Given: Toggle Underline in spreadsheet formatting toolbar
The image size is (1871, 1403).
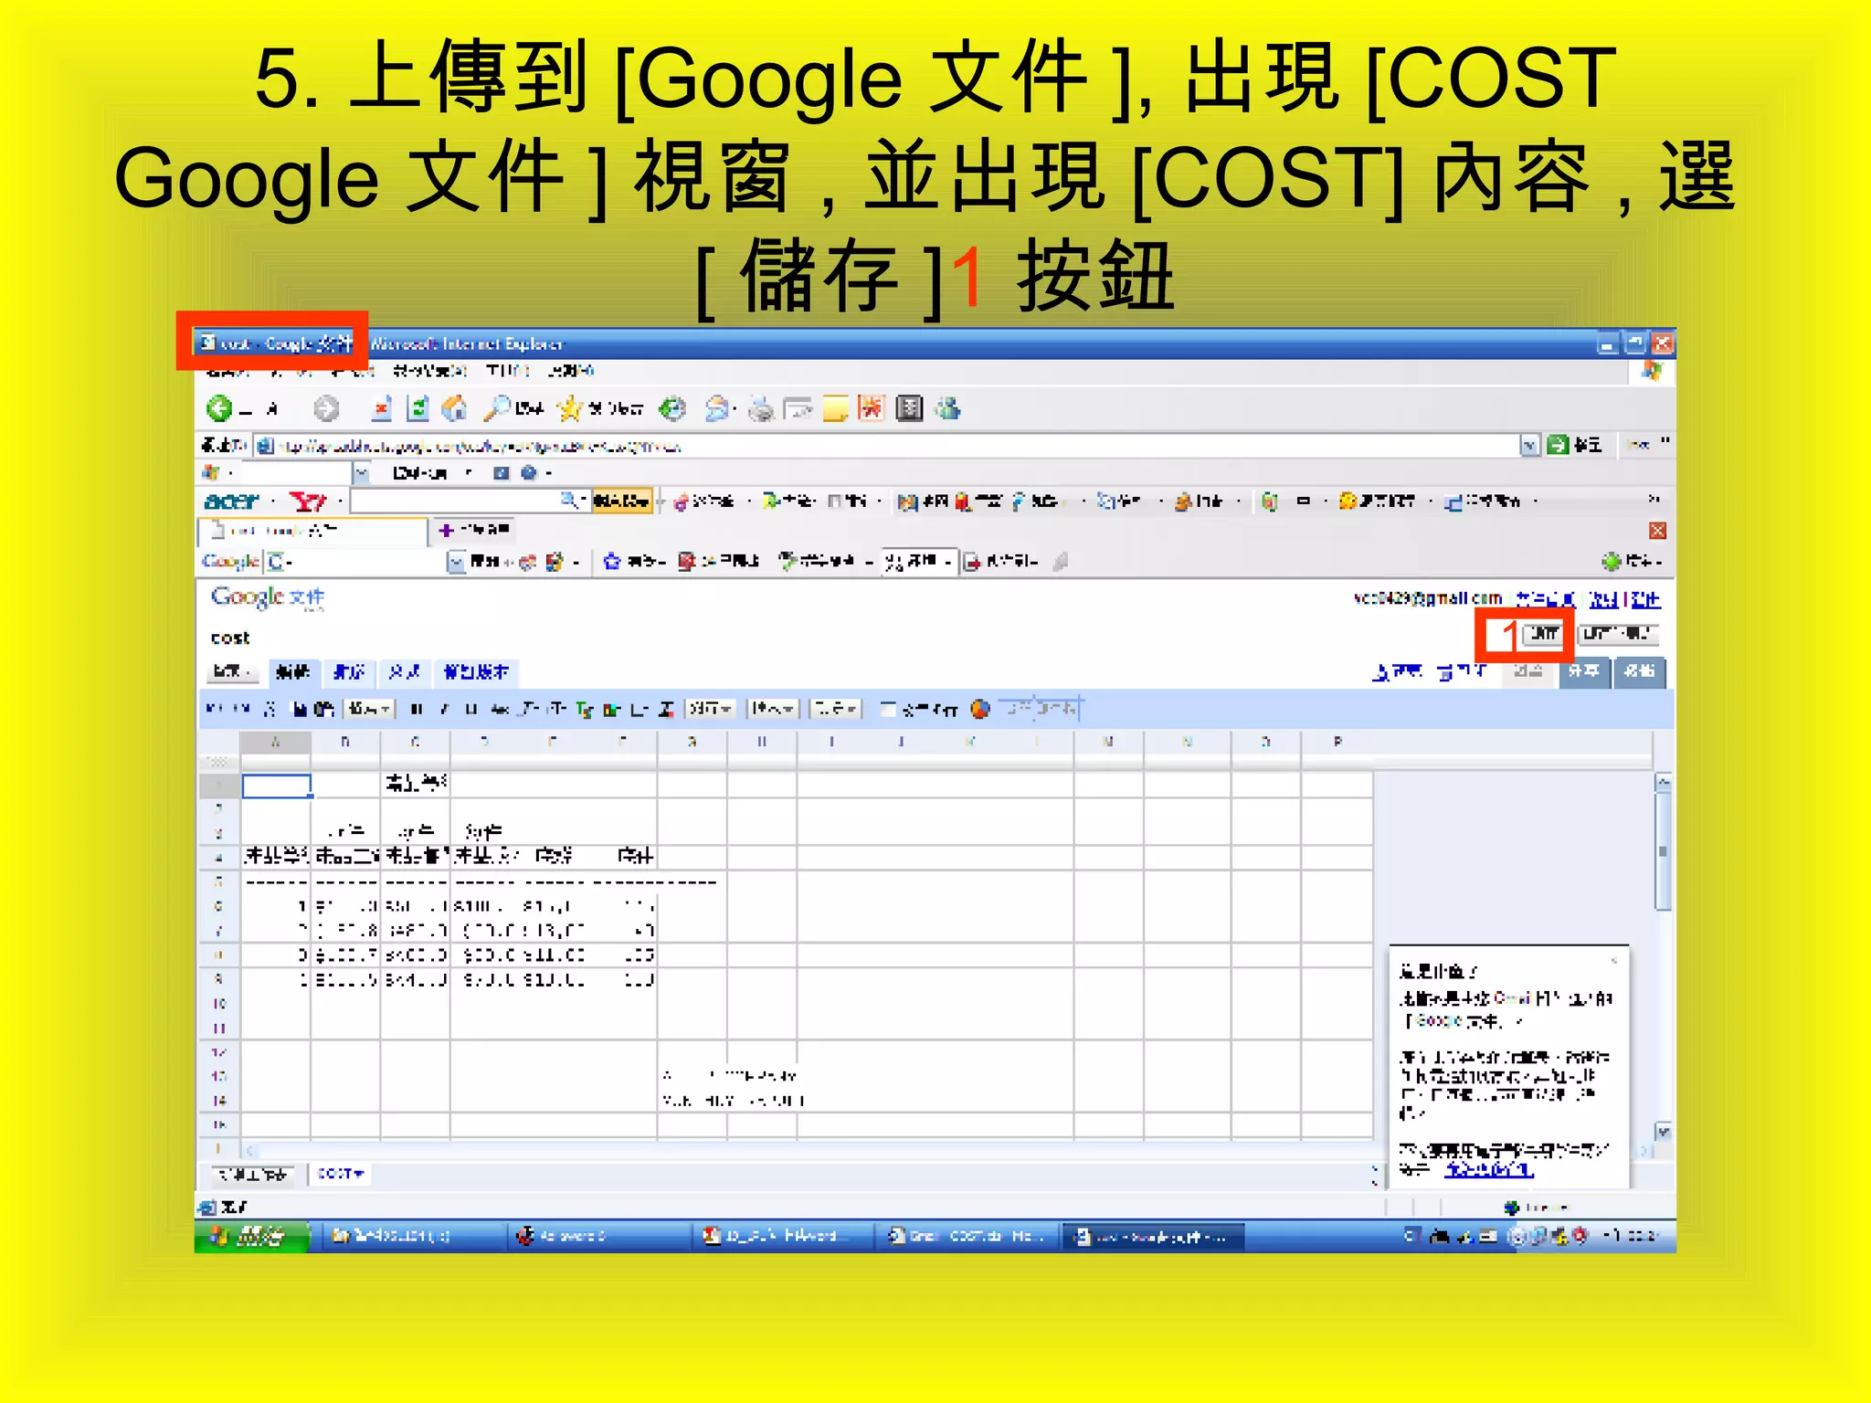Looking at the screenshot, I should (x=470, y=709).
